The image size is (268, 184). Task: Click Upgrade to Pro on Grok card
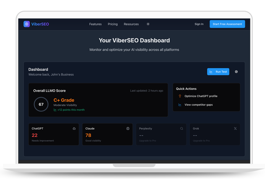coord(201,141)
